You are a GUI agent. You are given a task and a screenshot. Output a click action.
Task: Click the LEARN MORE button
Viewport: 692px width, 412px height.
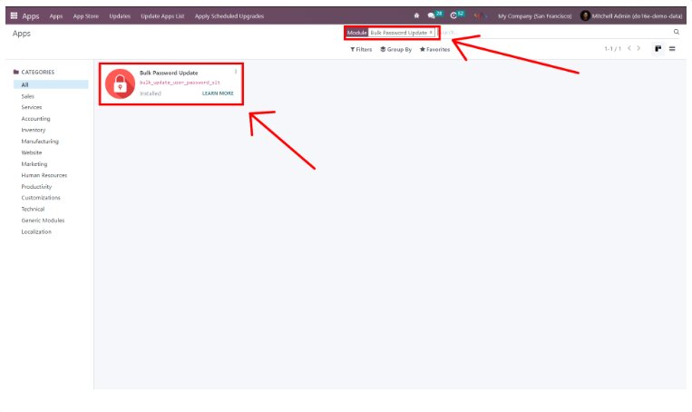pyautogui.click(x=218, y=93)
